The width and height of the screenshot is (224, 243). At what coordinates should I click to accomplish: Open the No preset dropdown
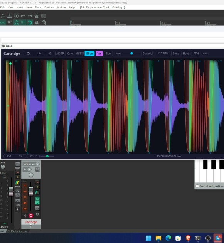[112, 46]
